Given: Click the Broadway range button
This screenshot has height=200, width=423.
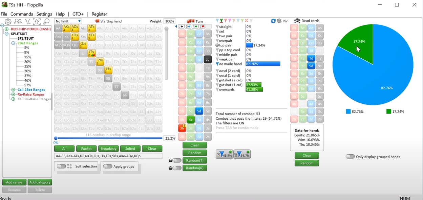Looking at the screenshot, I should coord(108,148).
